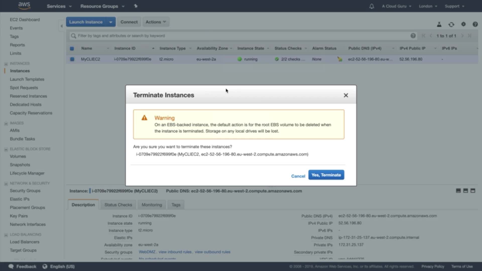Open the settings gear icon
482x271 pixels.
pyautogui.click(x=463, y=24)
